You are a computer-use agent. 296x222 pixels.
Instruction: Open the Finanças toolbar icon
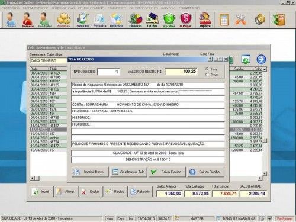(x=136, y=20)
